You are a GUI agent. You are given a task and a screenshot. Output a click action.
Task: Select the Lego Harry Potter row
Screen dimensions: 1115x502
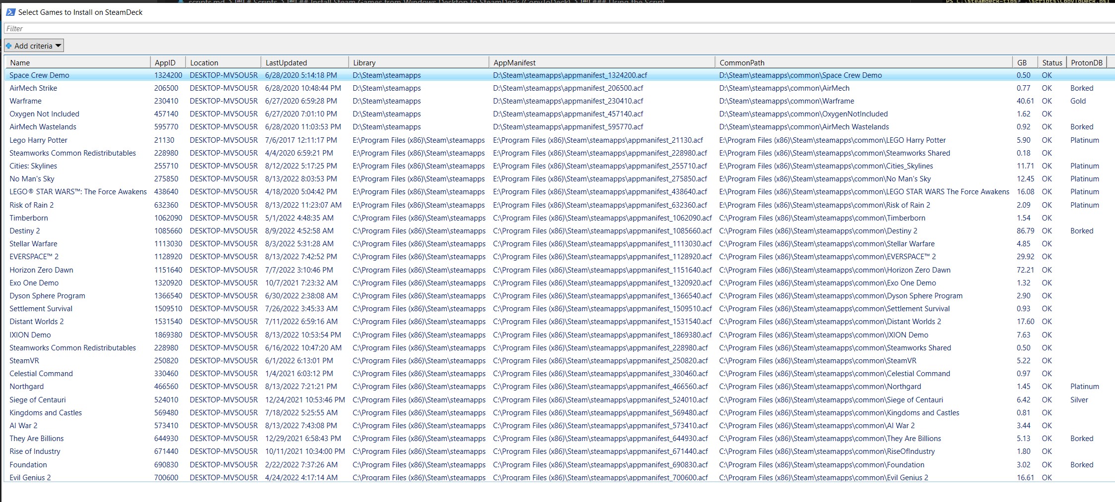pos(559,140)
